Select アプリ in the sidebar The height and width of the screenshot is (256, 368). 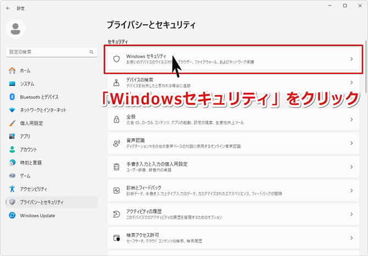[52, 136]
